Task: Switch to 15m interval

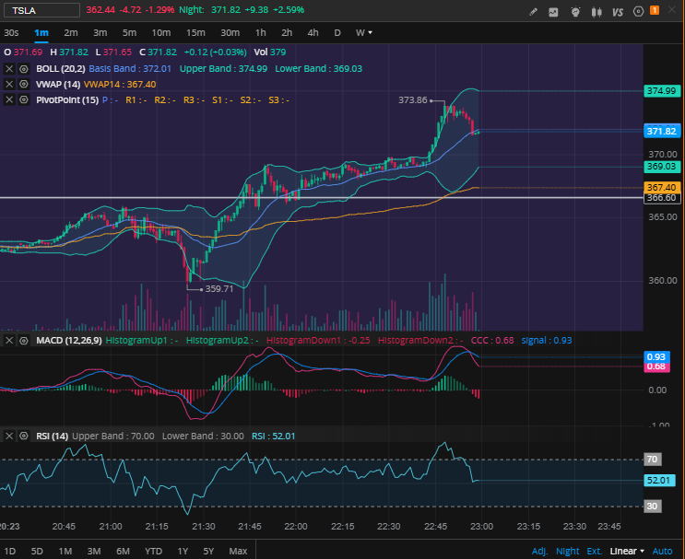Action: click(x=195, y=33)
